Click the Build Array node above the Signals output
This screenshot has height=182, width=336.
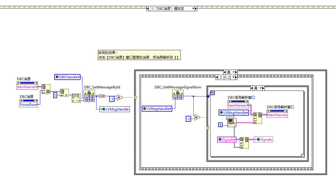244,142
